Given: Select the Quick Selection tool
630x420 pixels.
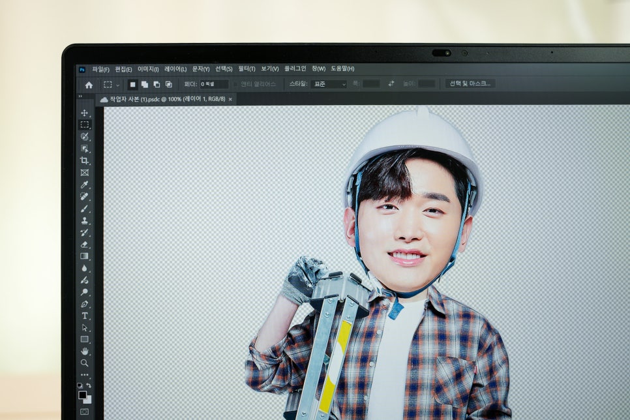Looking at the screenshot, I should point(84,137).
